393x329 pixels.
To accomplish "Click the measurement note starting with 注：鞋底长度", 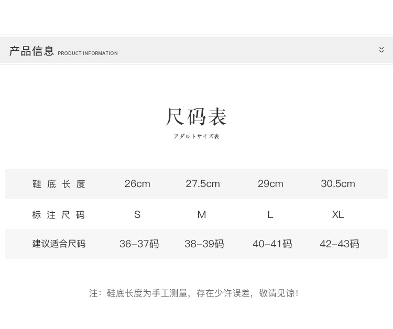I will click(194, 293).
